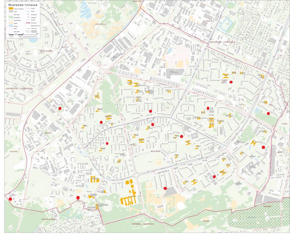Click the roundabout below the legend box
Screen dimensions: 290x239
(66, 39)
